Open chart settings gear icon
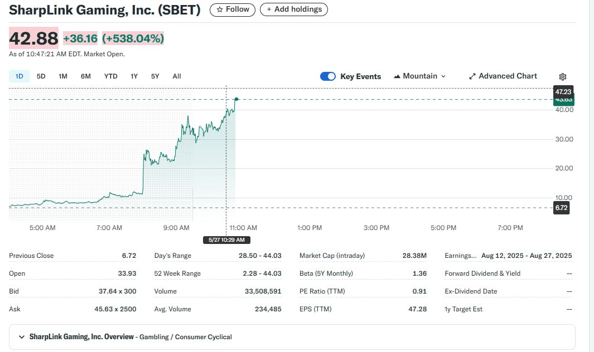 tap(563, 77)
